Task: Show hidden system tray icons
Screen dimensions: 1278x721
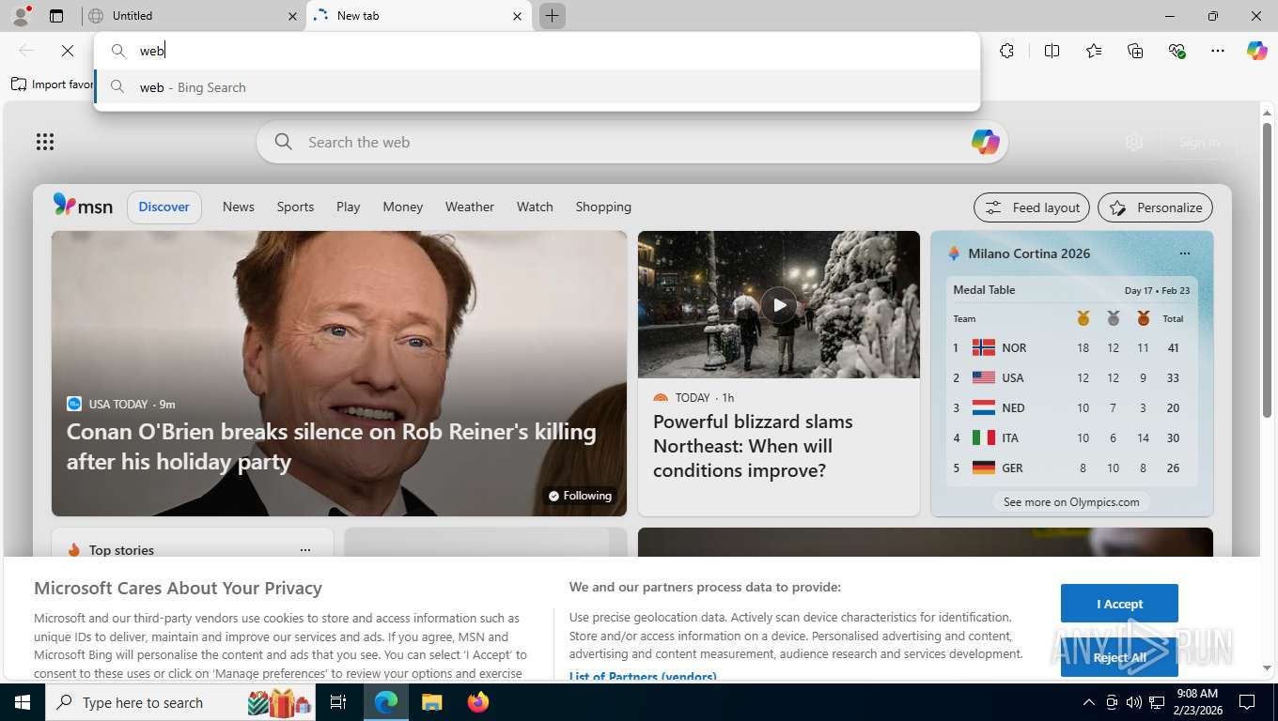Action: [1088, 702]
